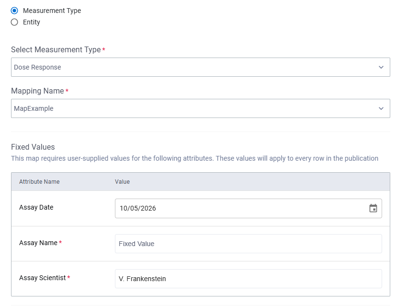Select the Entity radio button
The height and width of the screenshot is (307, 396).
click(x=14, y=22)
